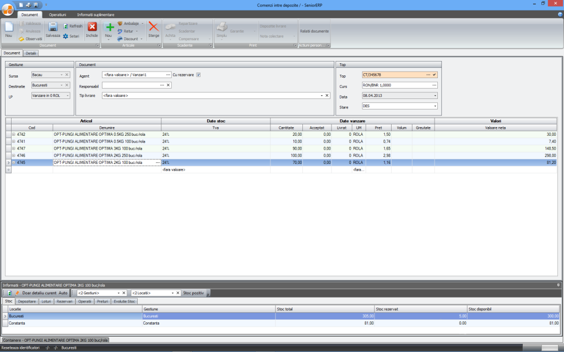
Task: Click the Relatii documente button
Action: pyautogui.click(x=314, y=31)
